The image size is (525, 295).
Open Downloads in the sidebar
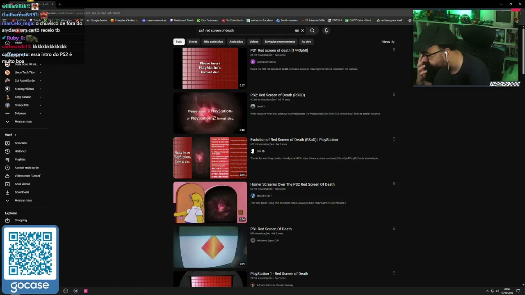[x=22, y=192]
